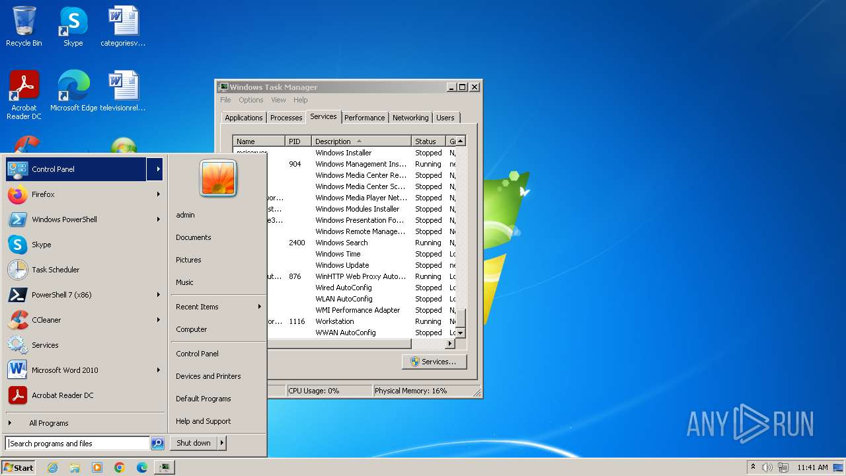Expand the CCleaner jump list arrow

(x=158, y=320)
